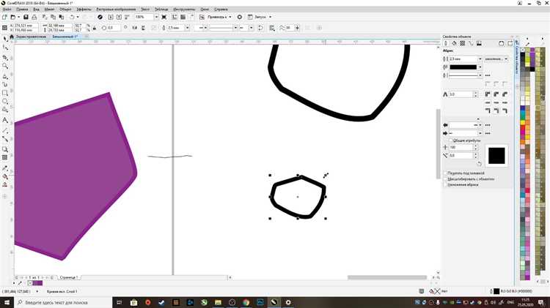Open the Transparency tab in properties docker
The width and height of the screenshot is (550, 308).
(463, 43)
